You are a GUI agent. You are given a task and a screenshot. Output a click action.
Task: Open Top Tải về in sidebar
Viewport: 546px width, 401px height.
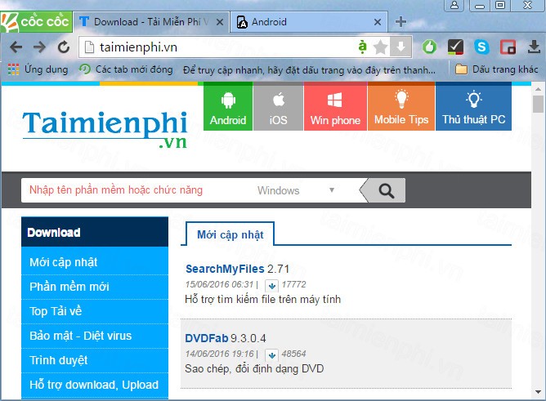click(95, 311)
